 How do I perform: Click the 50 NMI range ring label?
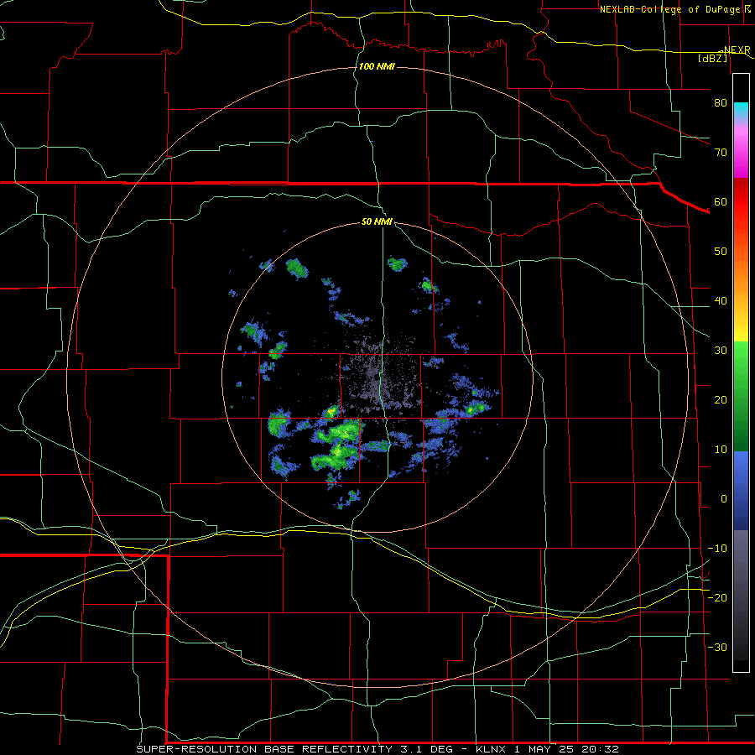(377, 221)
